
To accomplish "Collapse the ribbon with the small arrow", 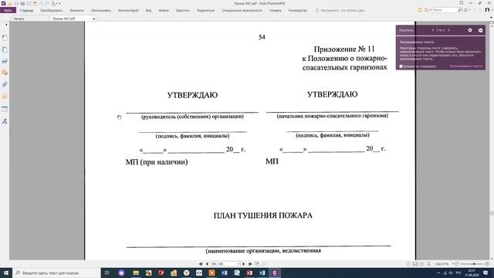I will 491,18.
